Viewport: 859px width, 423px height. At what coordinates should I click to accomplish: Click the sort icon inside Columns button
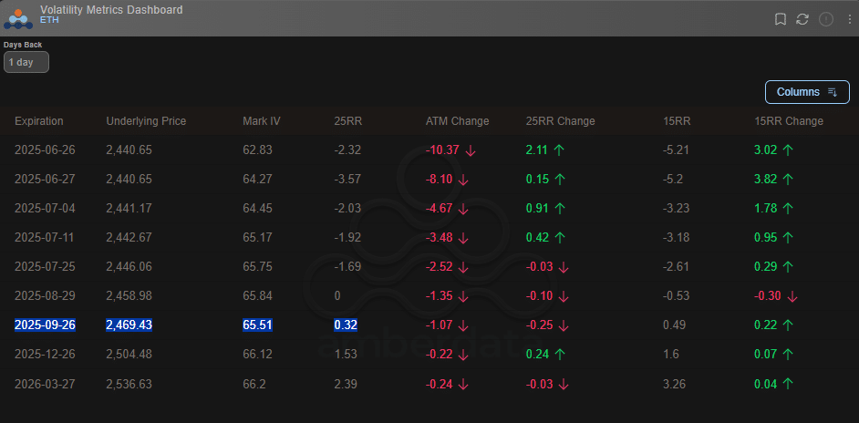833,92
